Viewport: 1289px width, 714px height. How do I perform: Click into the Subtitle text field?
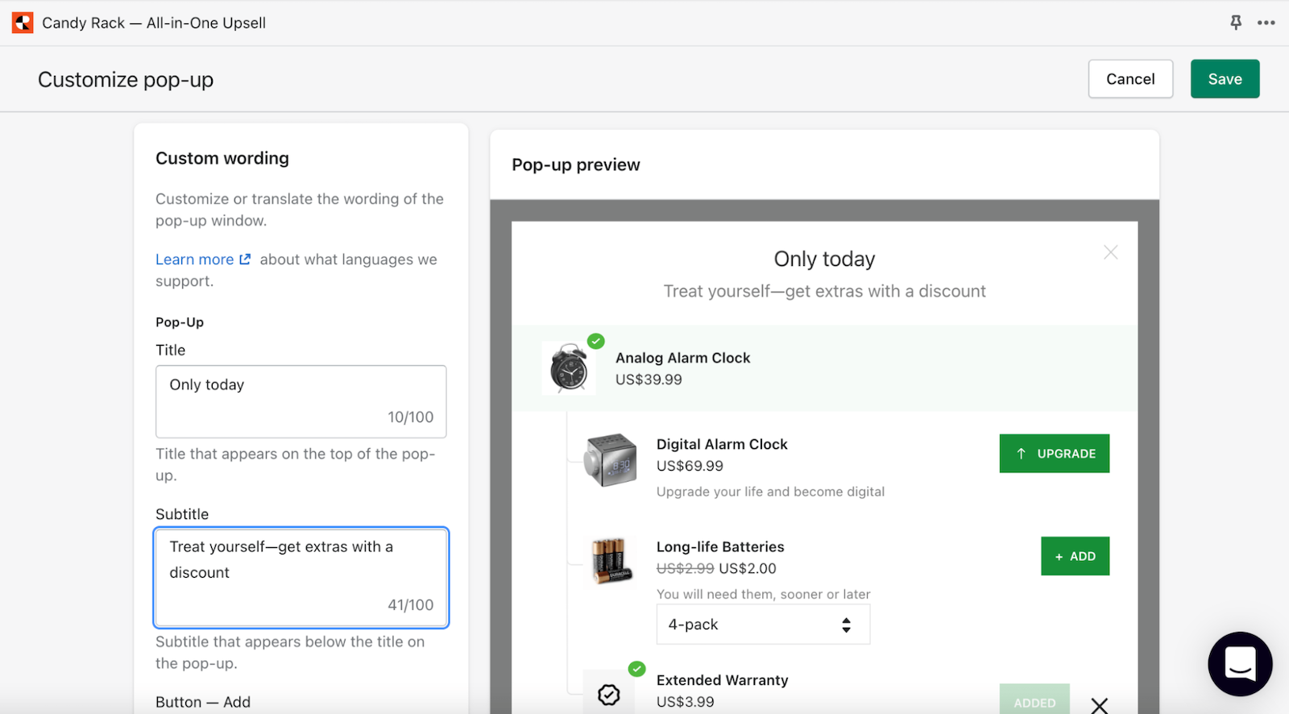point(301,577)
